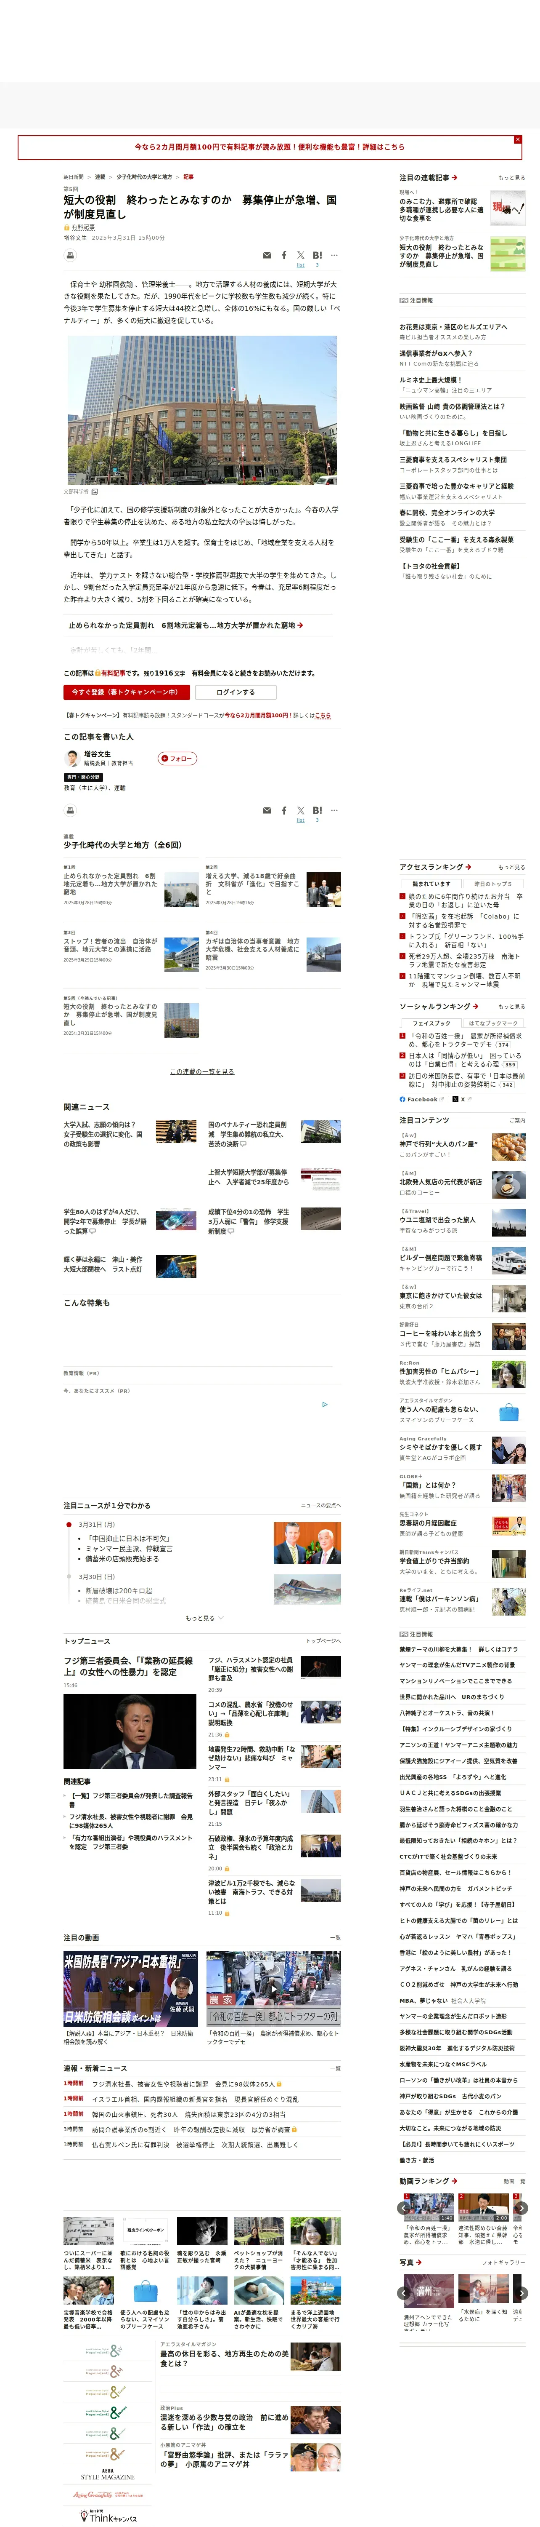The width and height of the screenshot is (540, 2527).
Task: Share on X icon under headline
Action: click(x=301, y=255)
